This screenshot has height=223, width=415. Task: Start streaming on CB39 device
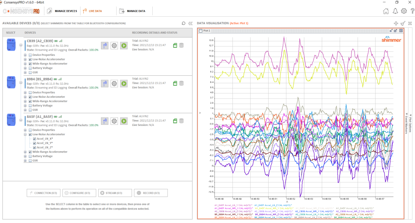pos(124,45)
